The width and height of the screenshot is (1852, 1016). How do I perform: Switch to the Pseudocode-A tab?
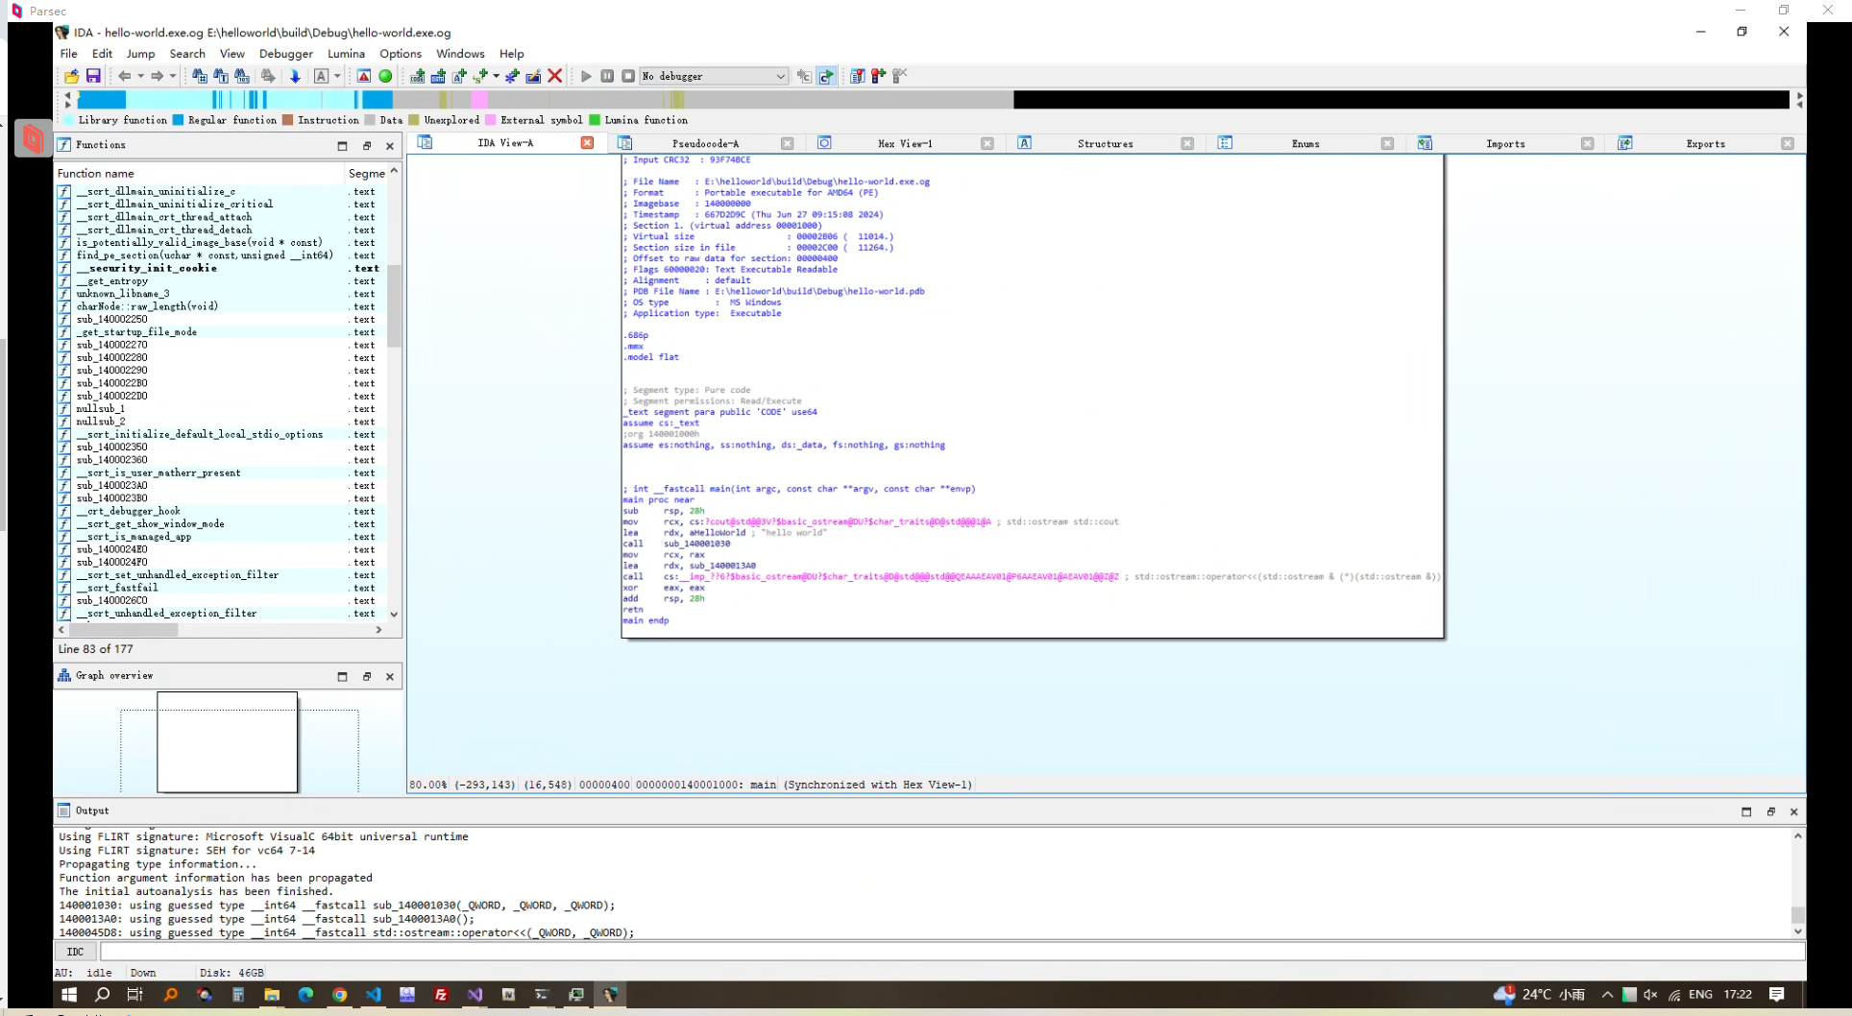click(x=705, y=143)
